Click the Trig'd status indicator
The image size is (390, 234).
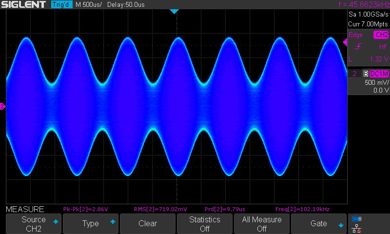pyautogui.click(x=61, y=4)
